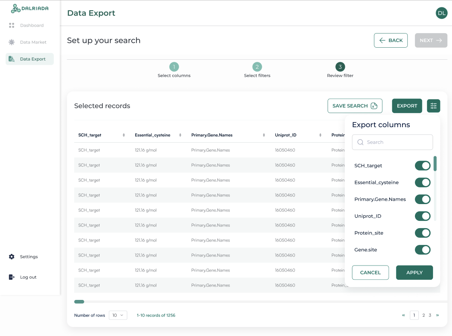Click the Export columns search field
452x336 pixels.
392,142
